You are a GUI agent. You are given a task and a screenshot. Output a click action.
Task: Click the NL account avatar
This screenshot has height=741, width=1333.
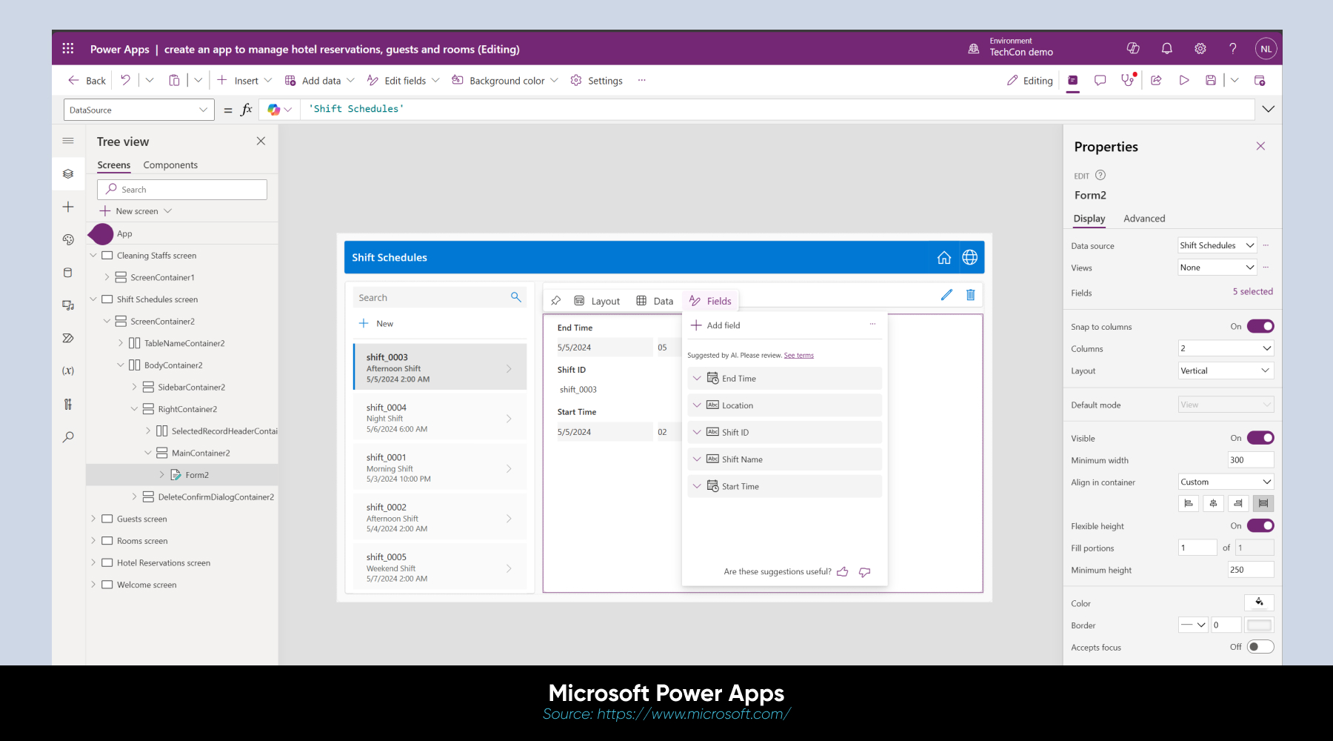click(x=1266, y=49)
